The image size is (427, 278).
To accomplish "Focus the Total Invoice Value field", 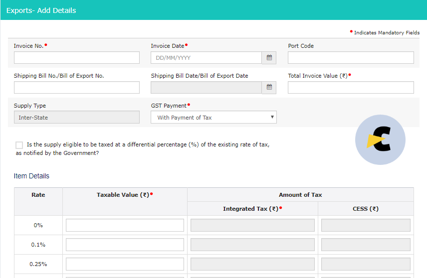I will [351, 87].
